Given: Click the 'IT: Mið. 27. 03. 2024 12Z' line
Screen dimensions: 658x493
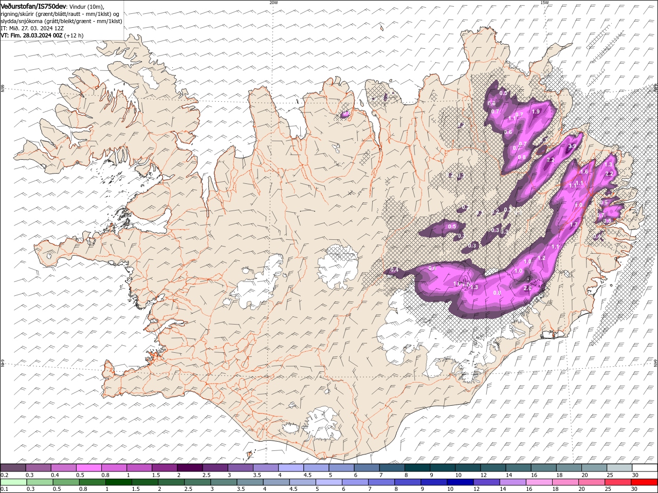Looking at the screenshot, I should tap(32, 29).
